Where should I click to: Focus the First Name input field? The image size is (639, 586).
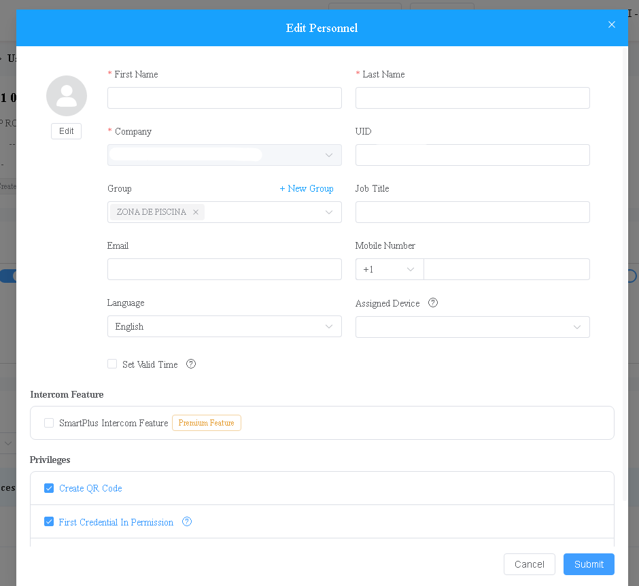[224, 98]
